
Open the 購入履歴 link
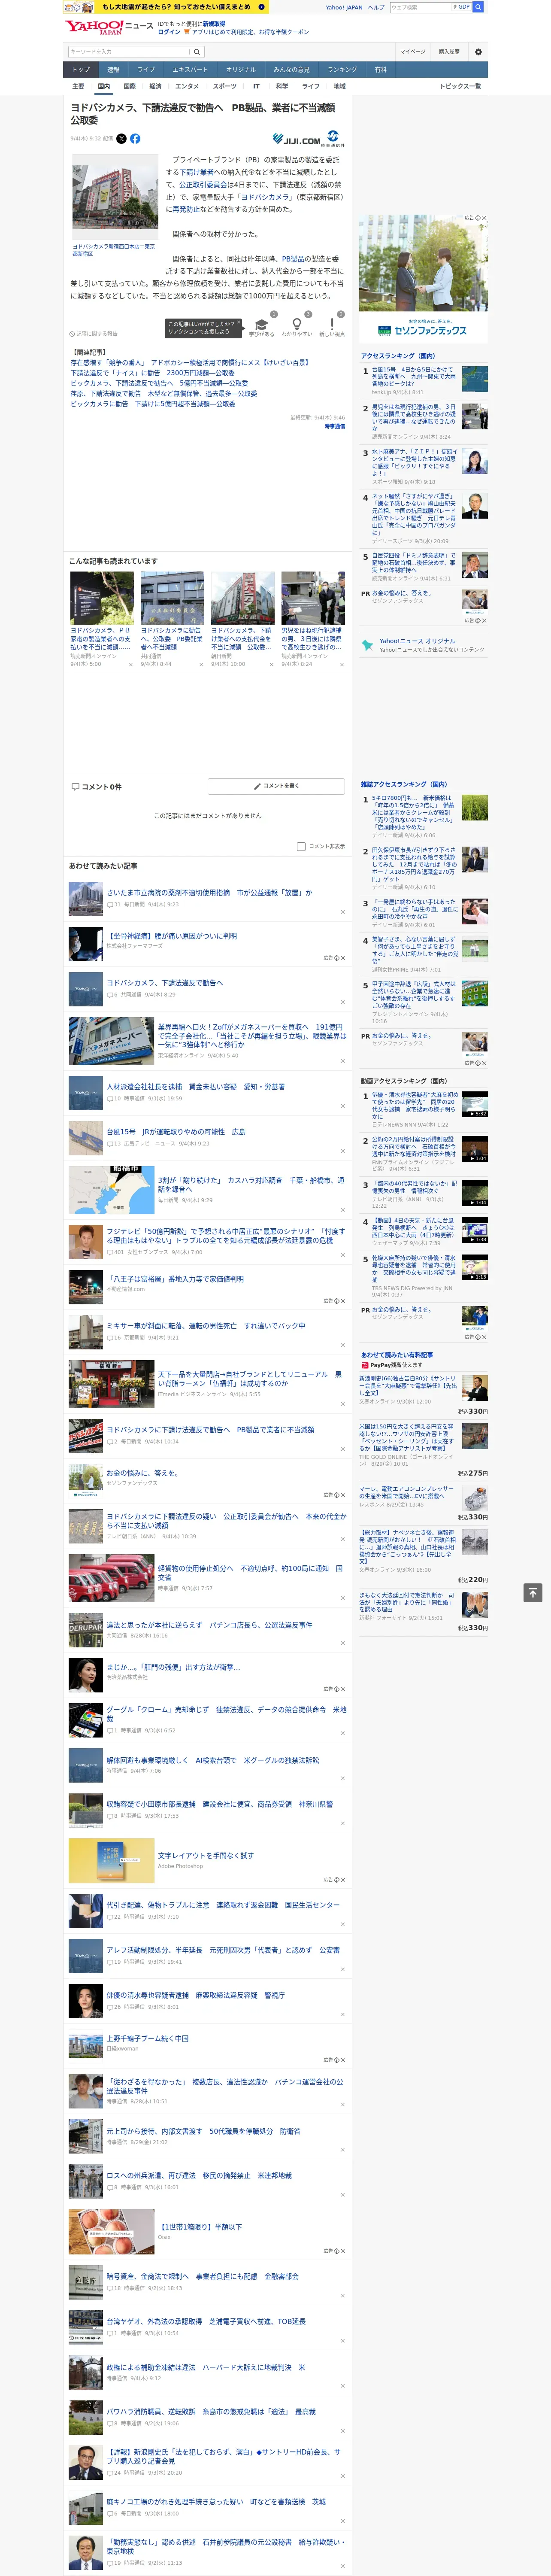coord(449,52)
